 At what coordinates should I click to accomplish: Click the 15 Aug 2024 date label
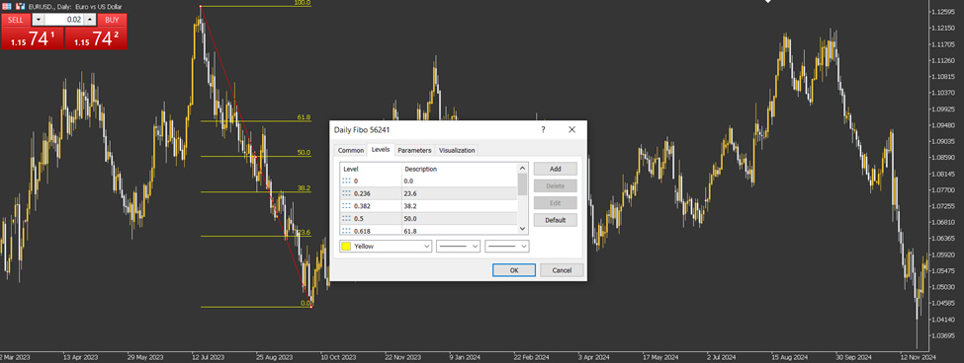coord(789,357)
